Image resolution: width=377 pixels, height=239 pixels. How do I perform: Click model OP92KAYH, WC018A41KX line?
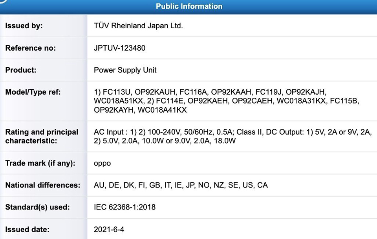click(x=140, y=110)
